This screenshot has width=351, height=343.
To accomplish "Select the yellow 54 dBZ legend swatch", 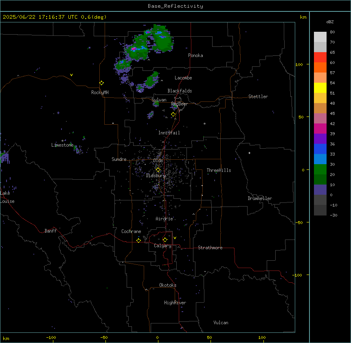I will pos(320,88).
